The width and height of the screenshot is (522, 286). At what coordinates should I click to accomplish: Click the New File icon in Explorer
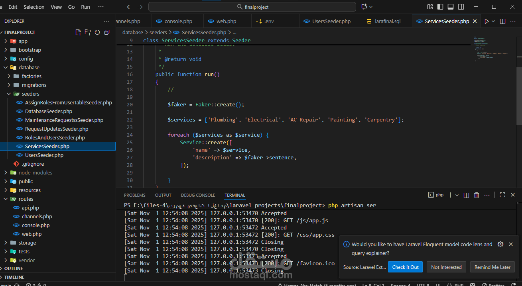click(78, 32)
